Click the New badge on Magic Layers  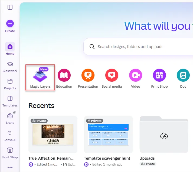(x=44, y=69)
